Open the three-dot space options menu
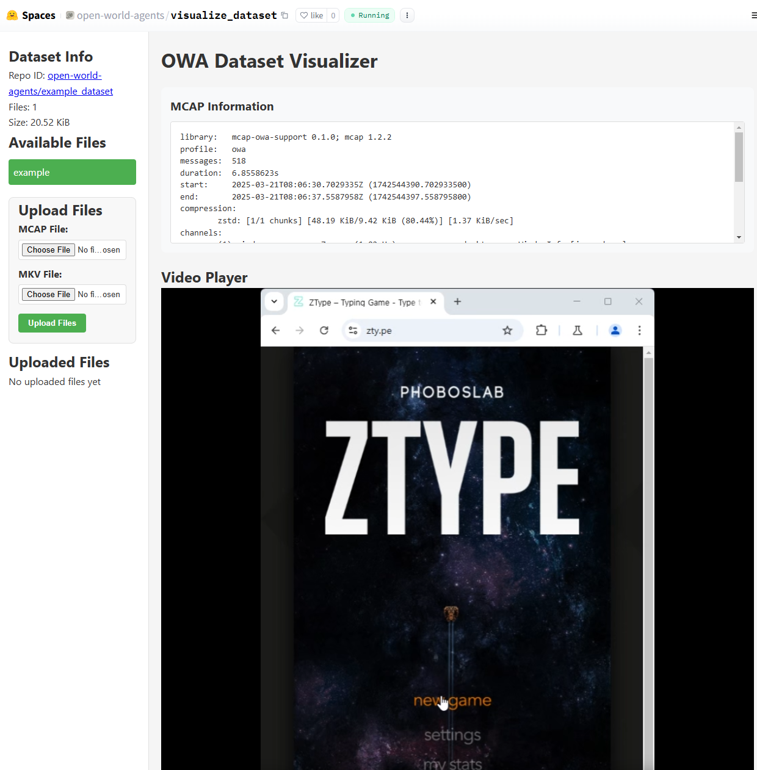 [x=407, y=15]
